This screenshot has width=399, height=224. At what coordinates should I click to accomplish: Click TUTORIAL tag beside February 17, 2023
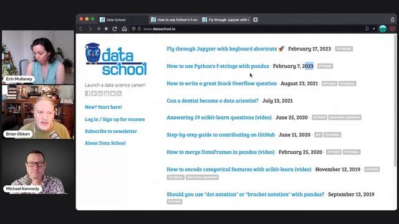point(344,49)
